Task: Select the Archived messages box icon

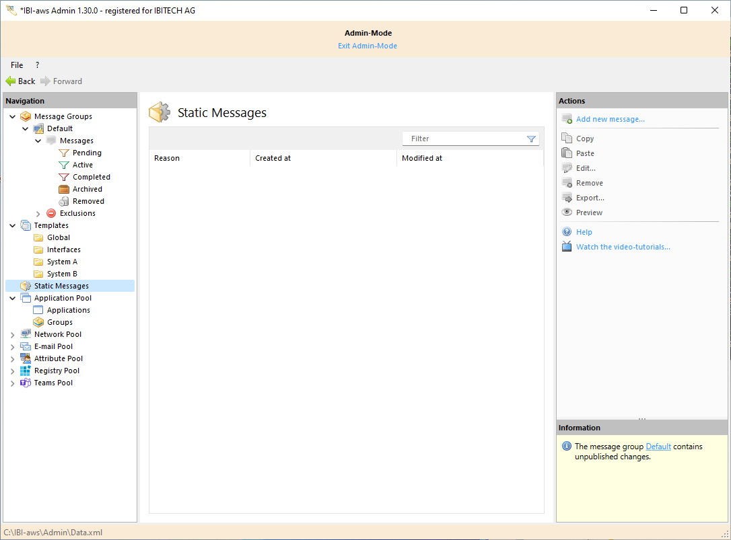Action: click(64, 189)
